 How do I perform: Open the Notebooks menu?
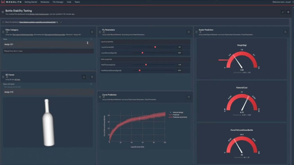pos(45,2)
